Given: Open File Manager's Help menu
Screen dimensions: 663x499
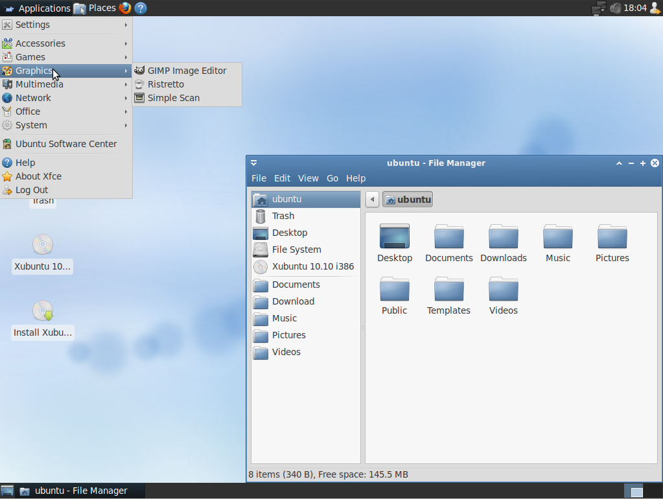Looking at the screenshot, I should (x=356, y=178).
